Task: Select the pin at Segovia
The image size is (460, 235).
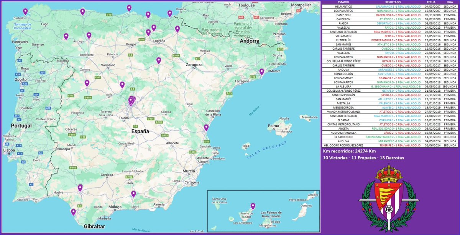Action: point(122,84)
